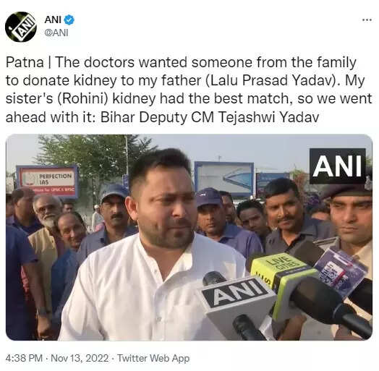Image resolution: width=379 pixels, height=371 pixels.
Task: Click the blue verified badge
Action: [x=69, y=20]
